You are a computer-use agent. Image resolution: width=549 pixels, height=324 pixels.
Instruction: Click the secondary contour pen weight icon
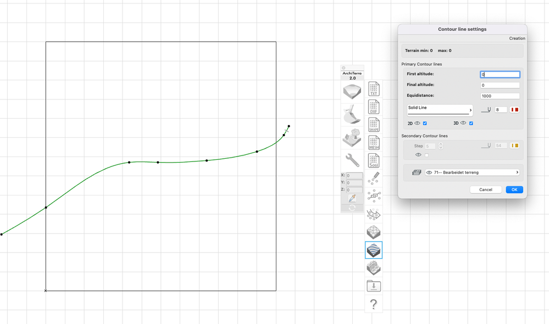tap(486, 146)
